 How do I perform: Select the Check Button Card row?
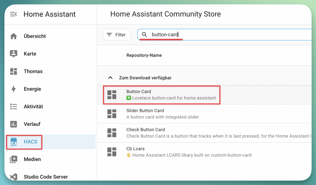[185, 133]
